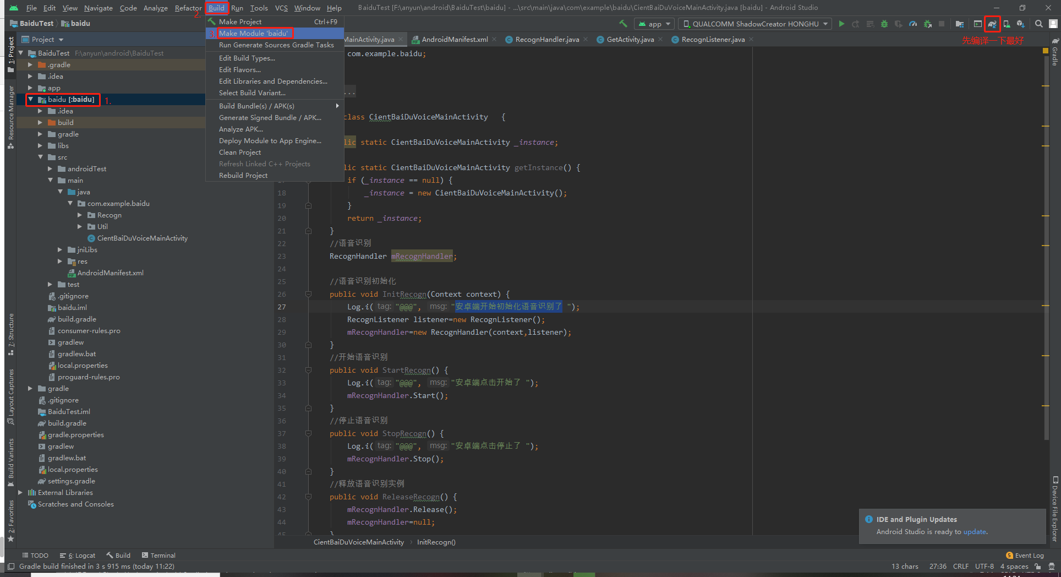
Task: Click Sync Project with Gradle Files icon
Action: tap(992, 24)
